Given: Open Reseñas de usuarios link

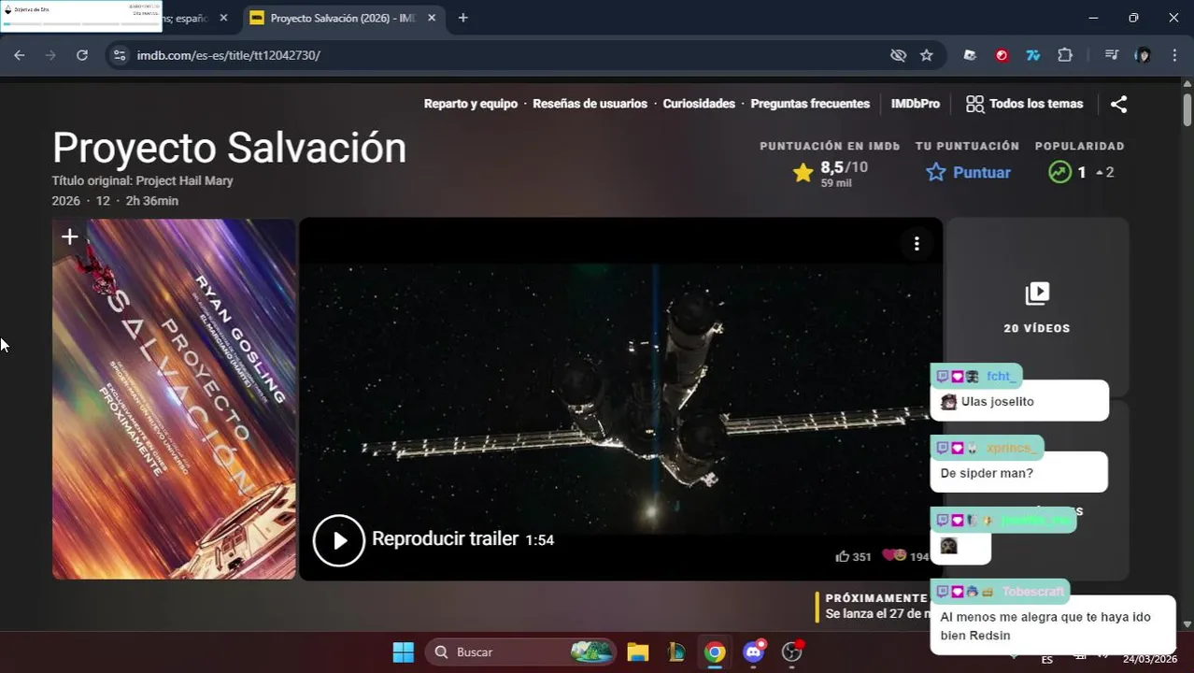Looking at the screenshot, I should pos(590,104).
